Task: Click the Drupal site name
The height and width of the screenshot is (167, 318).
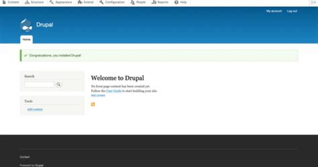Action: click(x=45, y=25)
